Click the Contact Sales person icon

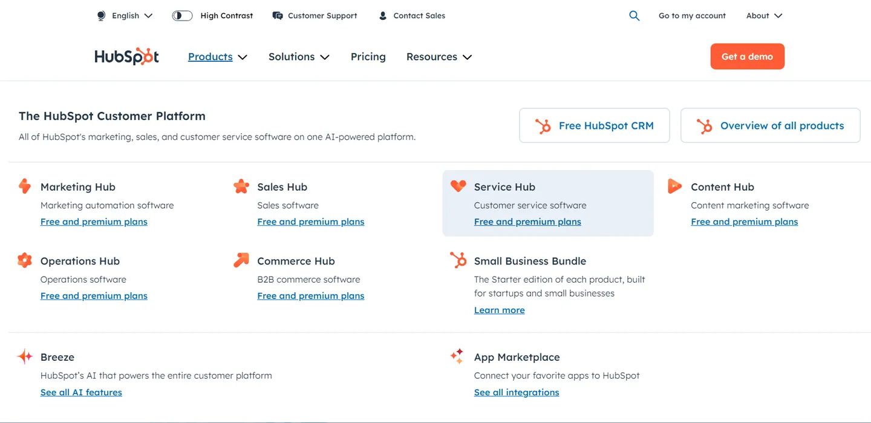383,16
